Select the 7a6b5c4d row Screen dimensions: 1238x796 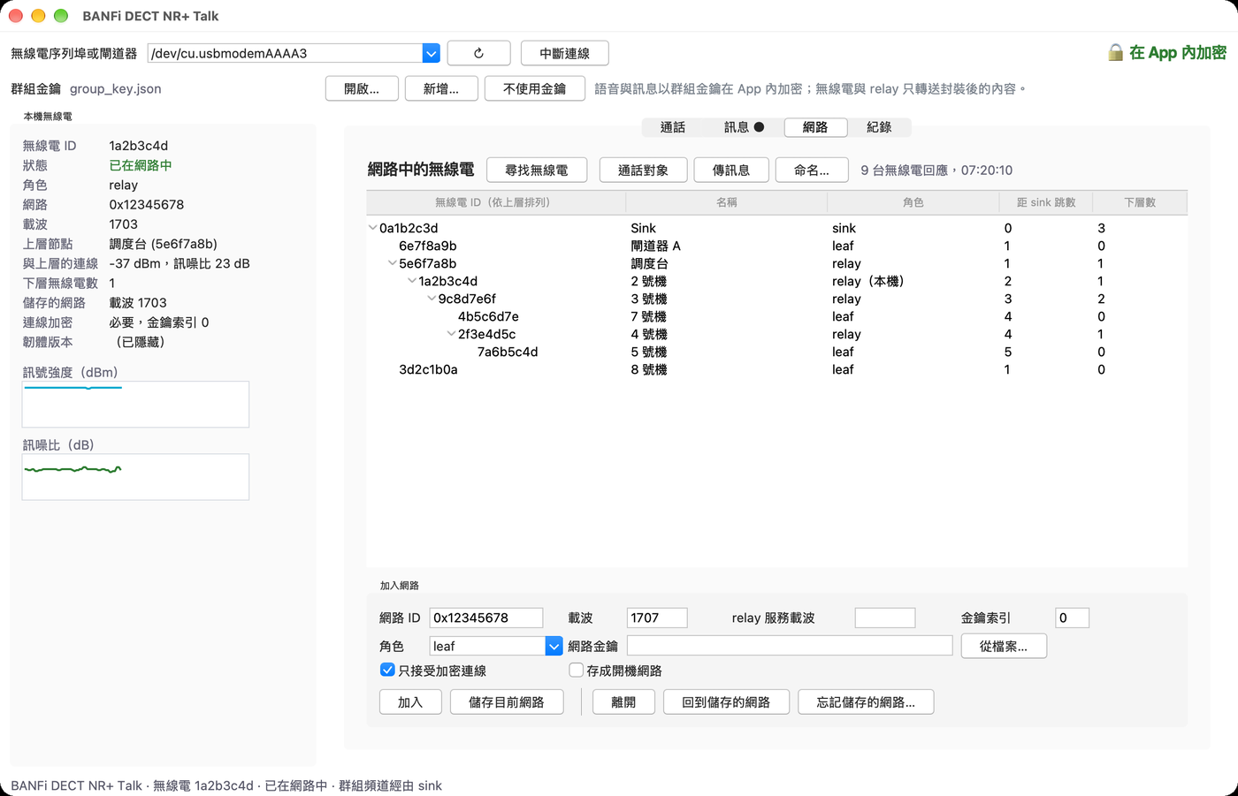click(776, 352)
